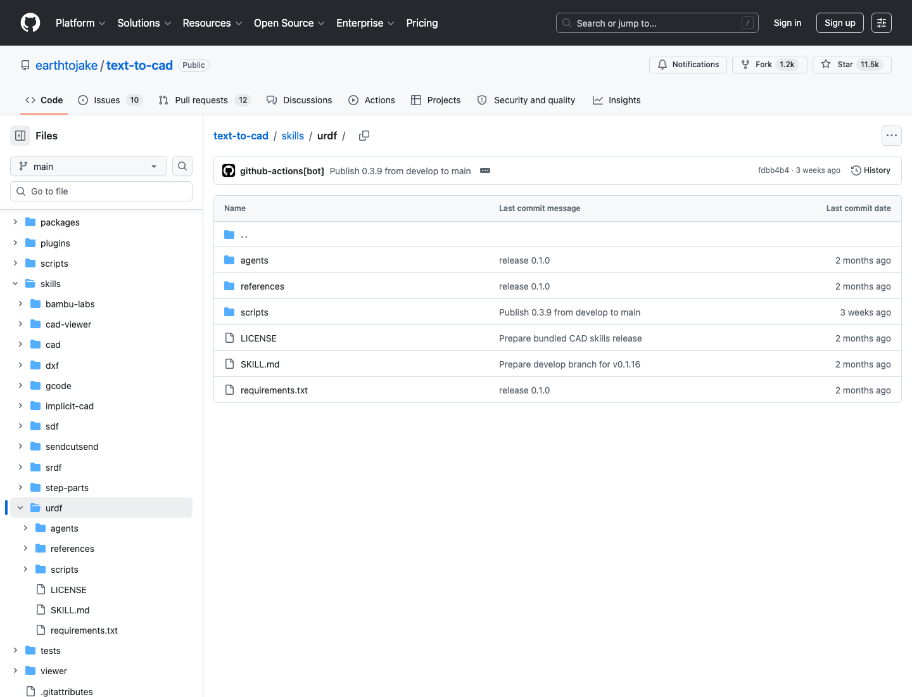Click the Notifications bell button
Viewport: 912px width, 697px height.
688,65
